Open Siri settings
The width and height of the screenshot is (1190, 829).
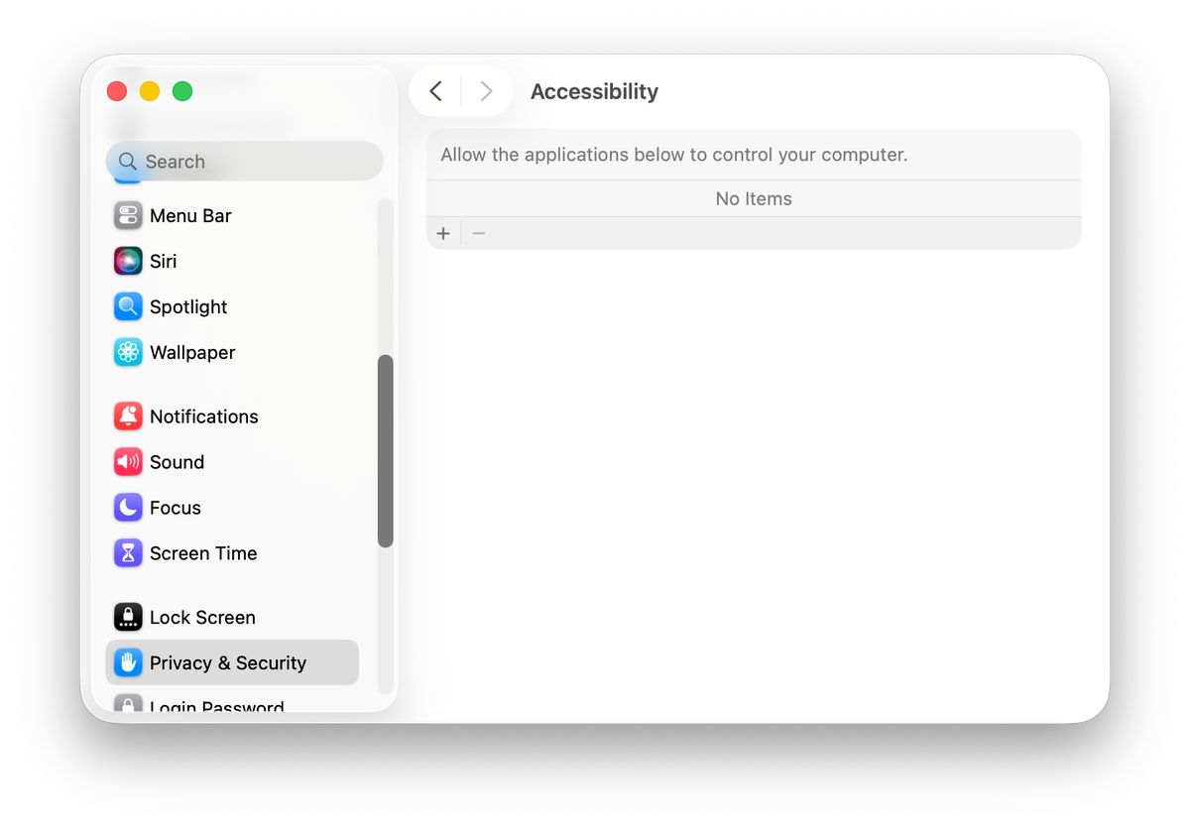232,261
